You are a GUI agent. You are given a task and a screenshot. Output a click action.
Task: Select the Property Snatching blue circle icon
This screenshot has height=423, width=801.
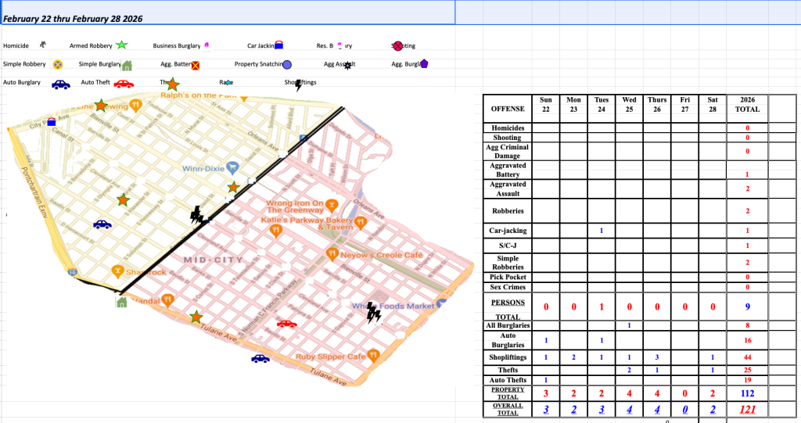(287, 65)
